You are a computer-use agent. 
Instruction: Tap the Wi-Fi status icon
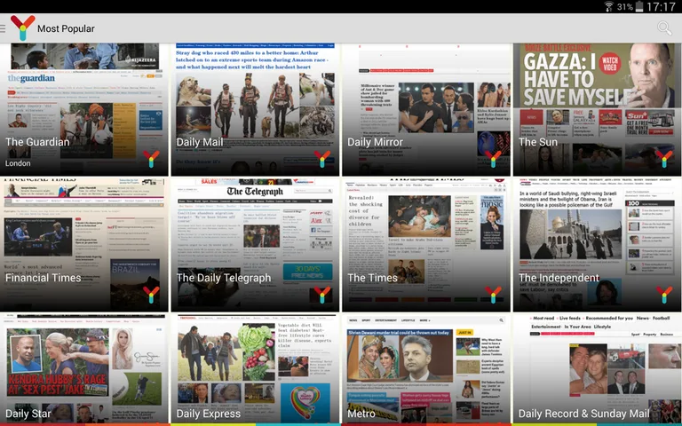tap(609, 6)
